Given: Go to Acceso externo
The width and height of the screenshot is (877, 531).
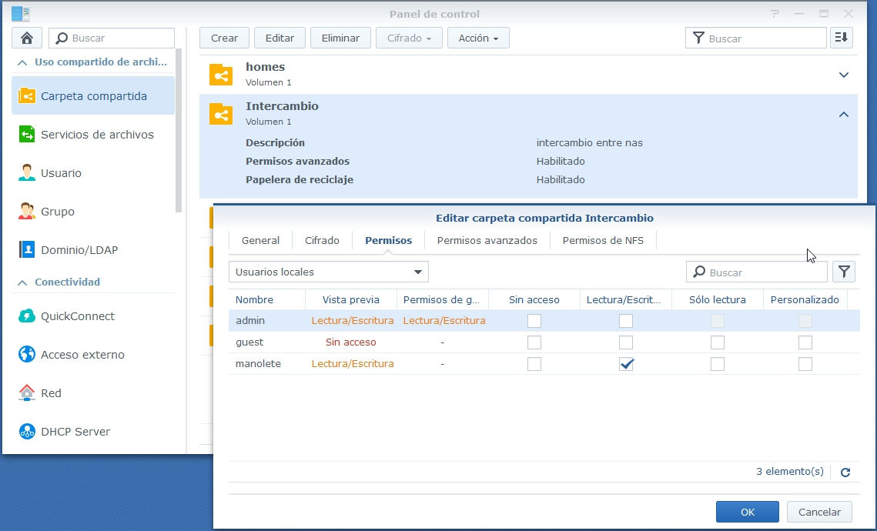Looking at the screenshot, I should click(82, 355).
